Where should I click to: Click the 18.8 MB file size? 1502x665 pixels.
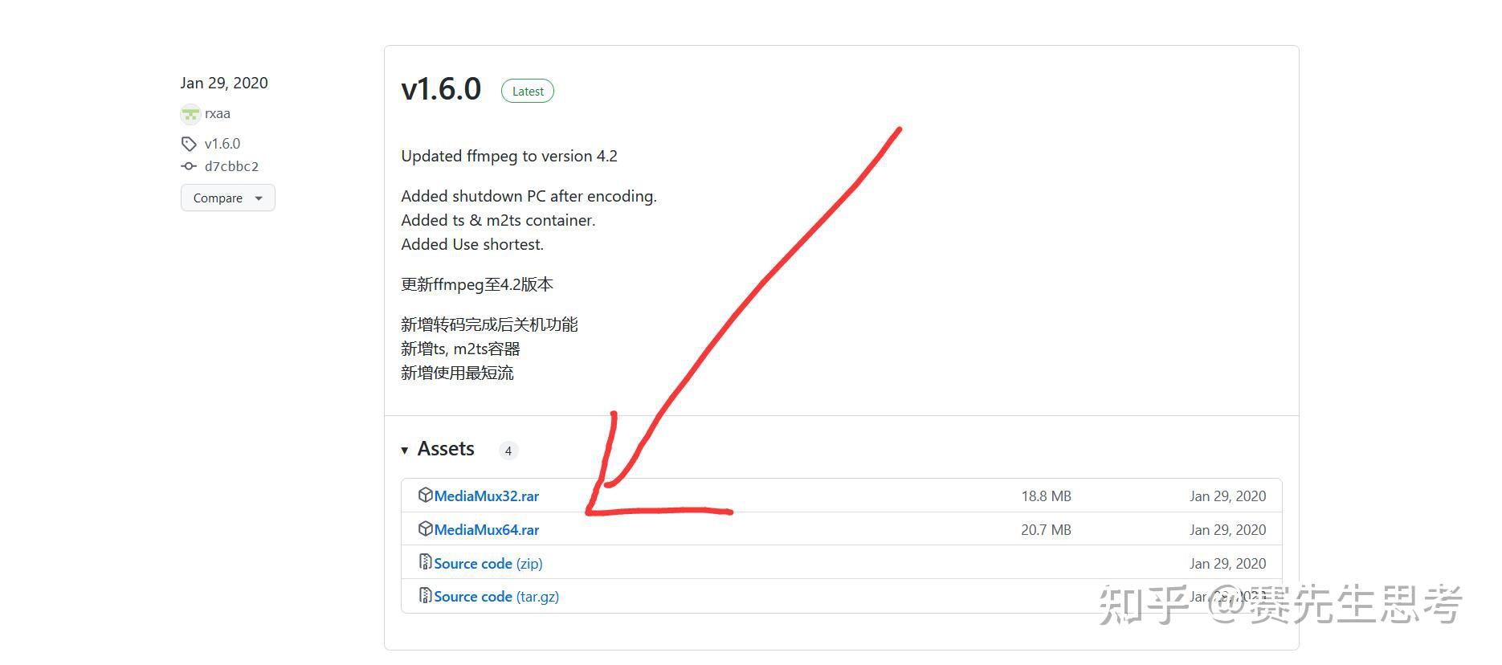1047,496
